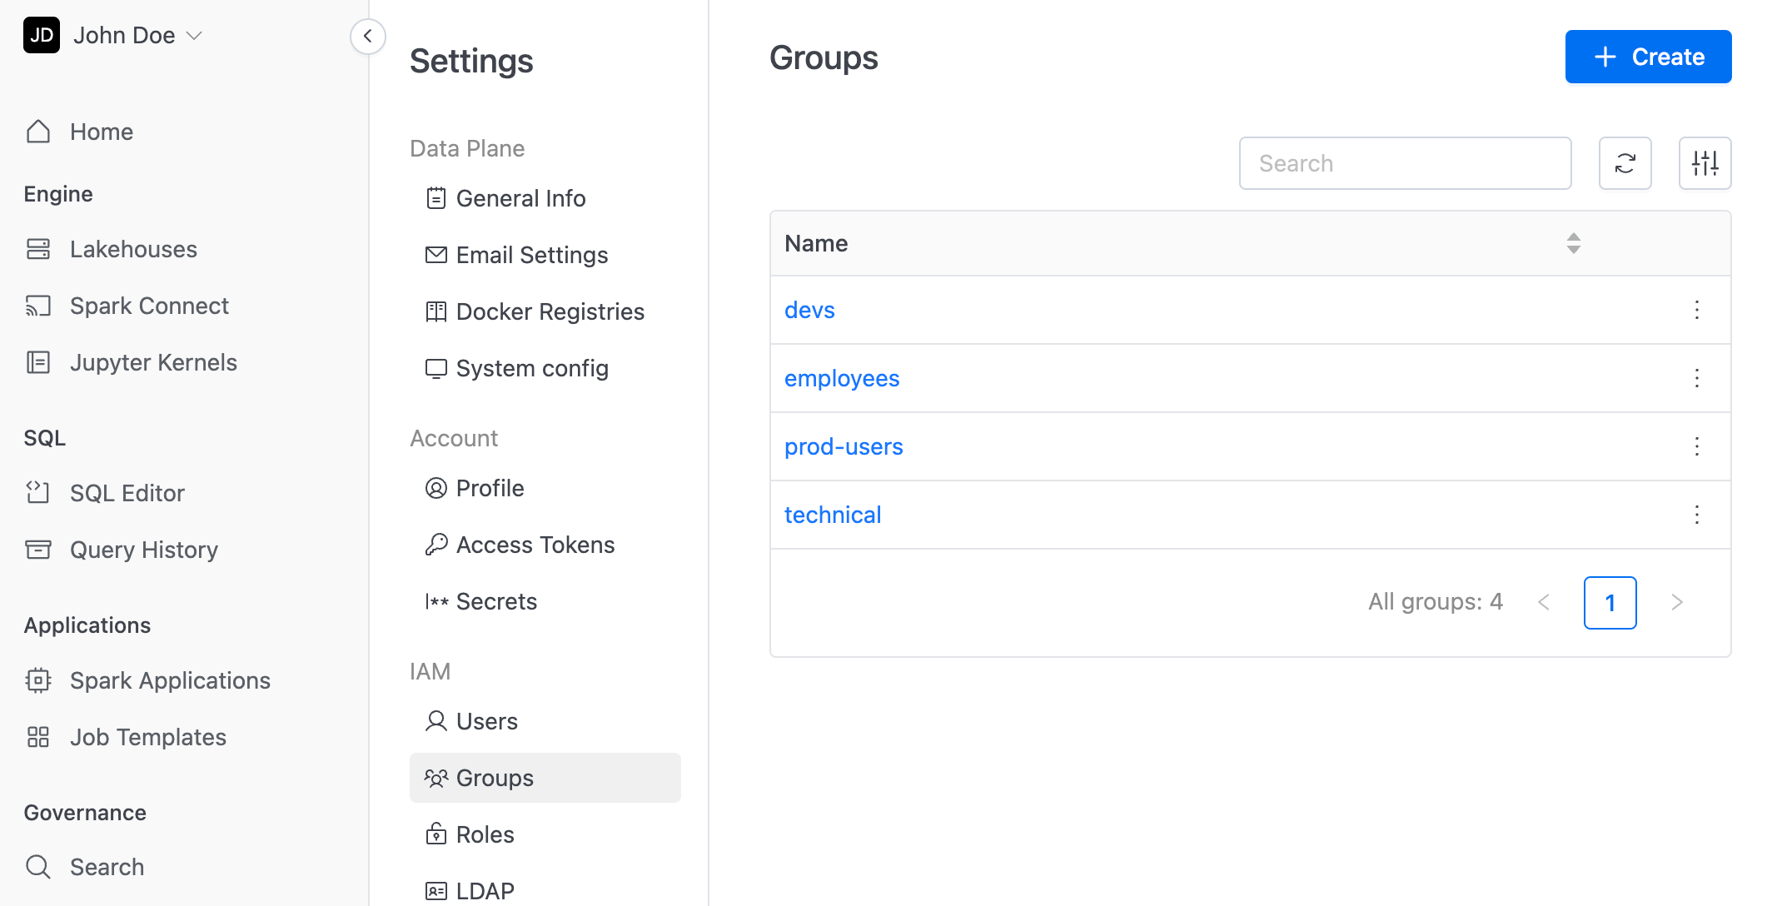Open Secrets settings label
1767x906 pixels.
(496, 601)
